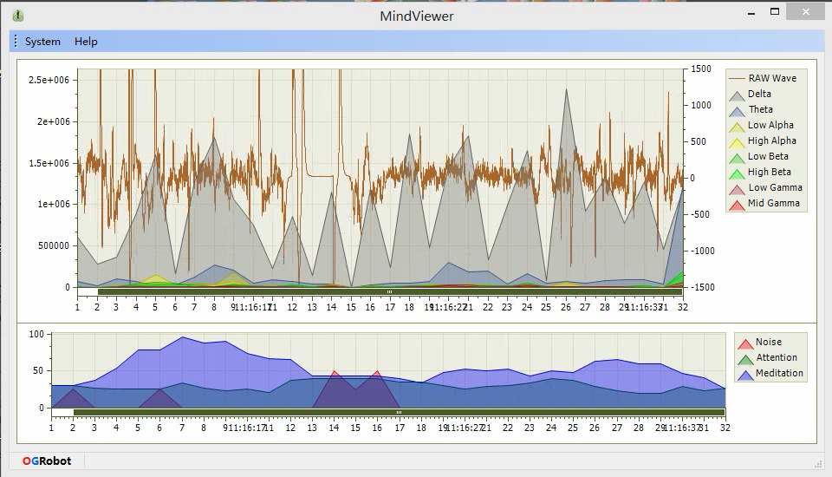Click the High Alpha legend triangle icon

coord(737,142)
